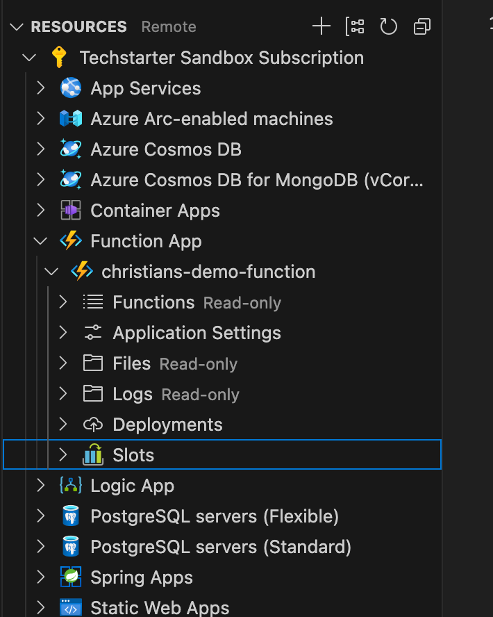This screenshot has width=493, height=617.
Task: Select PostgreSQL servers (Flexible) item
Action: coord(215,516)
